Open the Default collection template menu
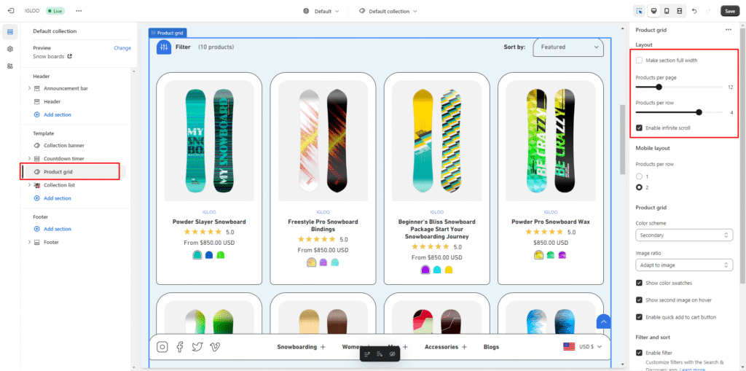Screen dimensions: 746x371 (388, 11)
